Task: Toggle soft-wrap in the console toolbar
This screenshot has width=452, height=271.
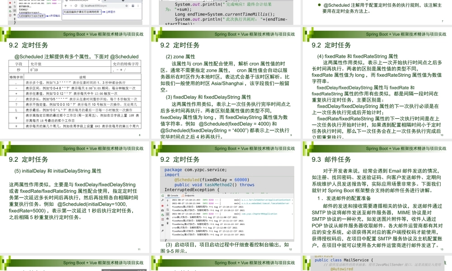Action: 167,210
